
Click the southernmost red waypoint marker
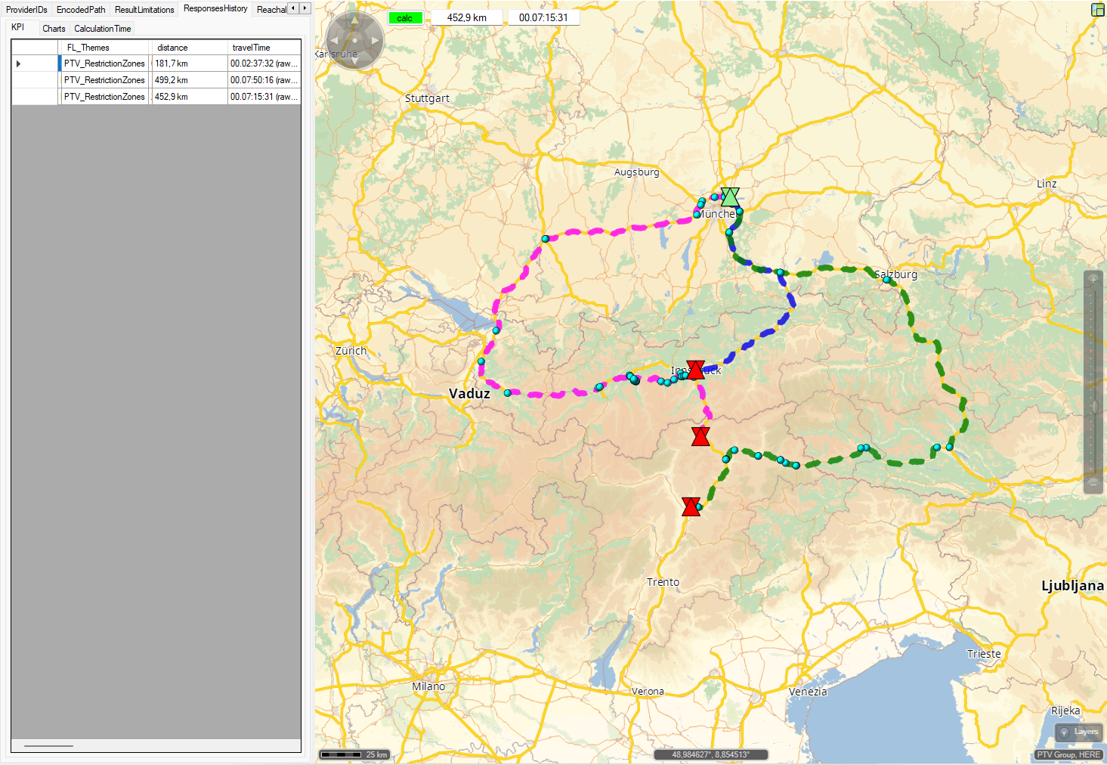pyautogui.click(x=691, y=506)
